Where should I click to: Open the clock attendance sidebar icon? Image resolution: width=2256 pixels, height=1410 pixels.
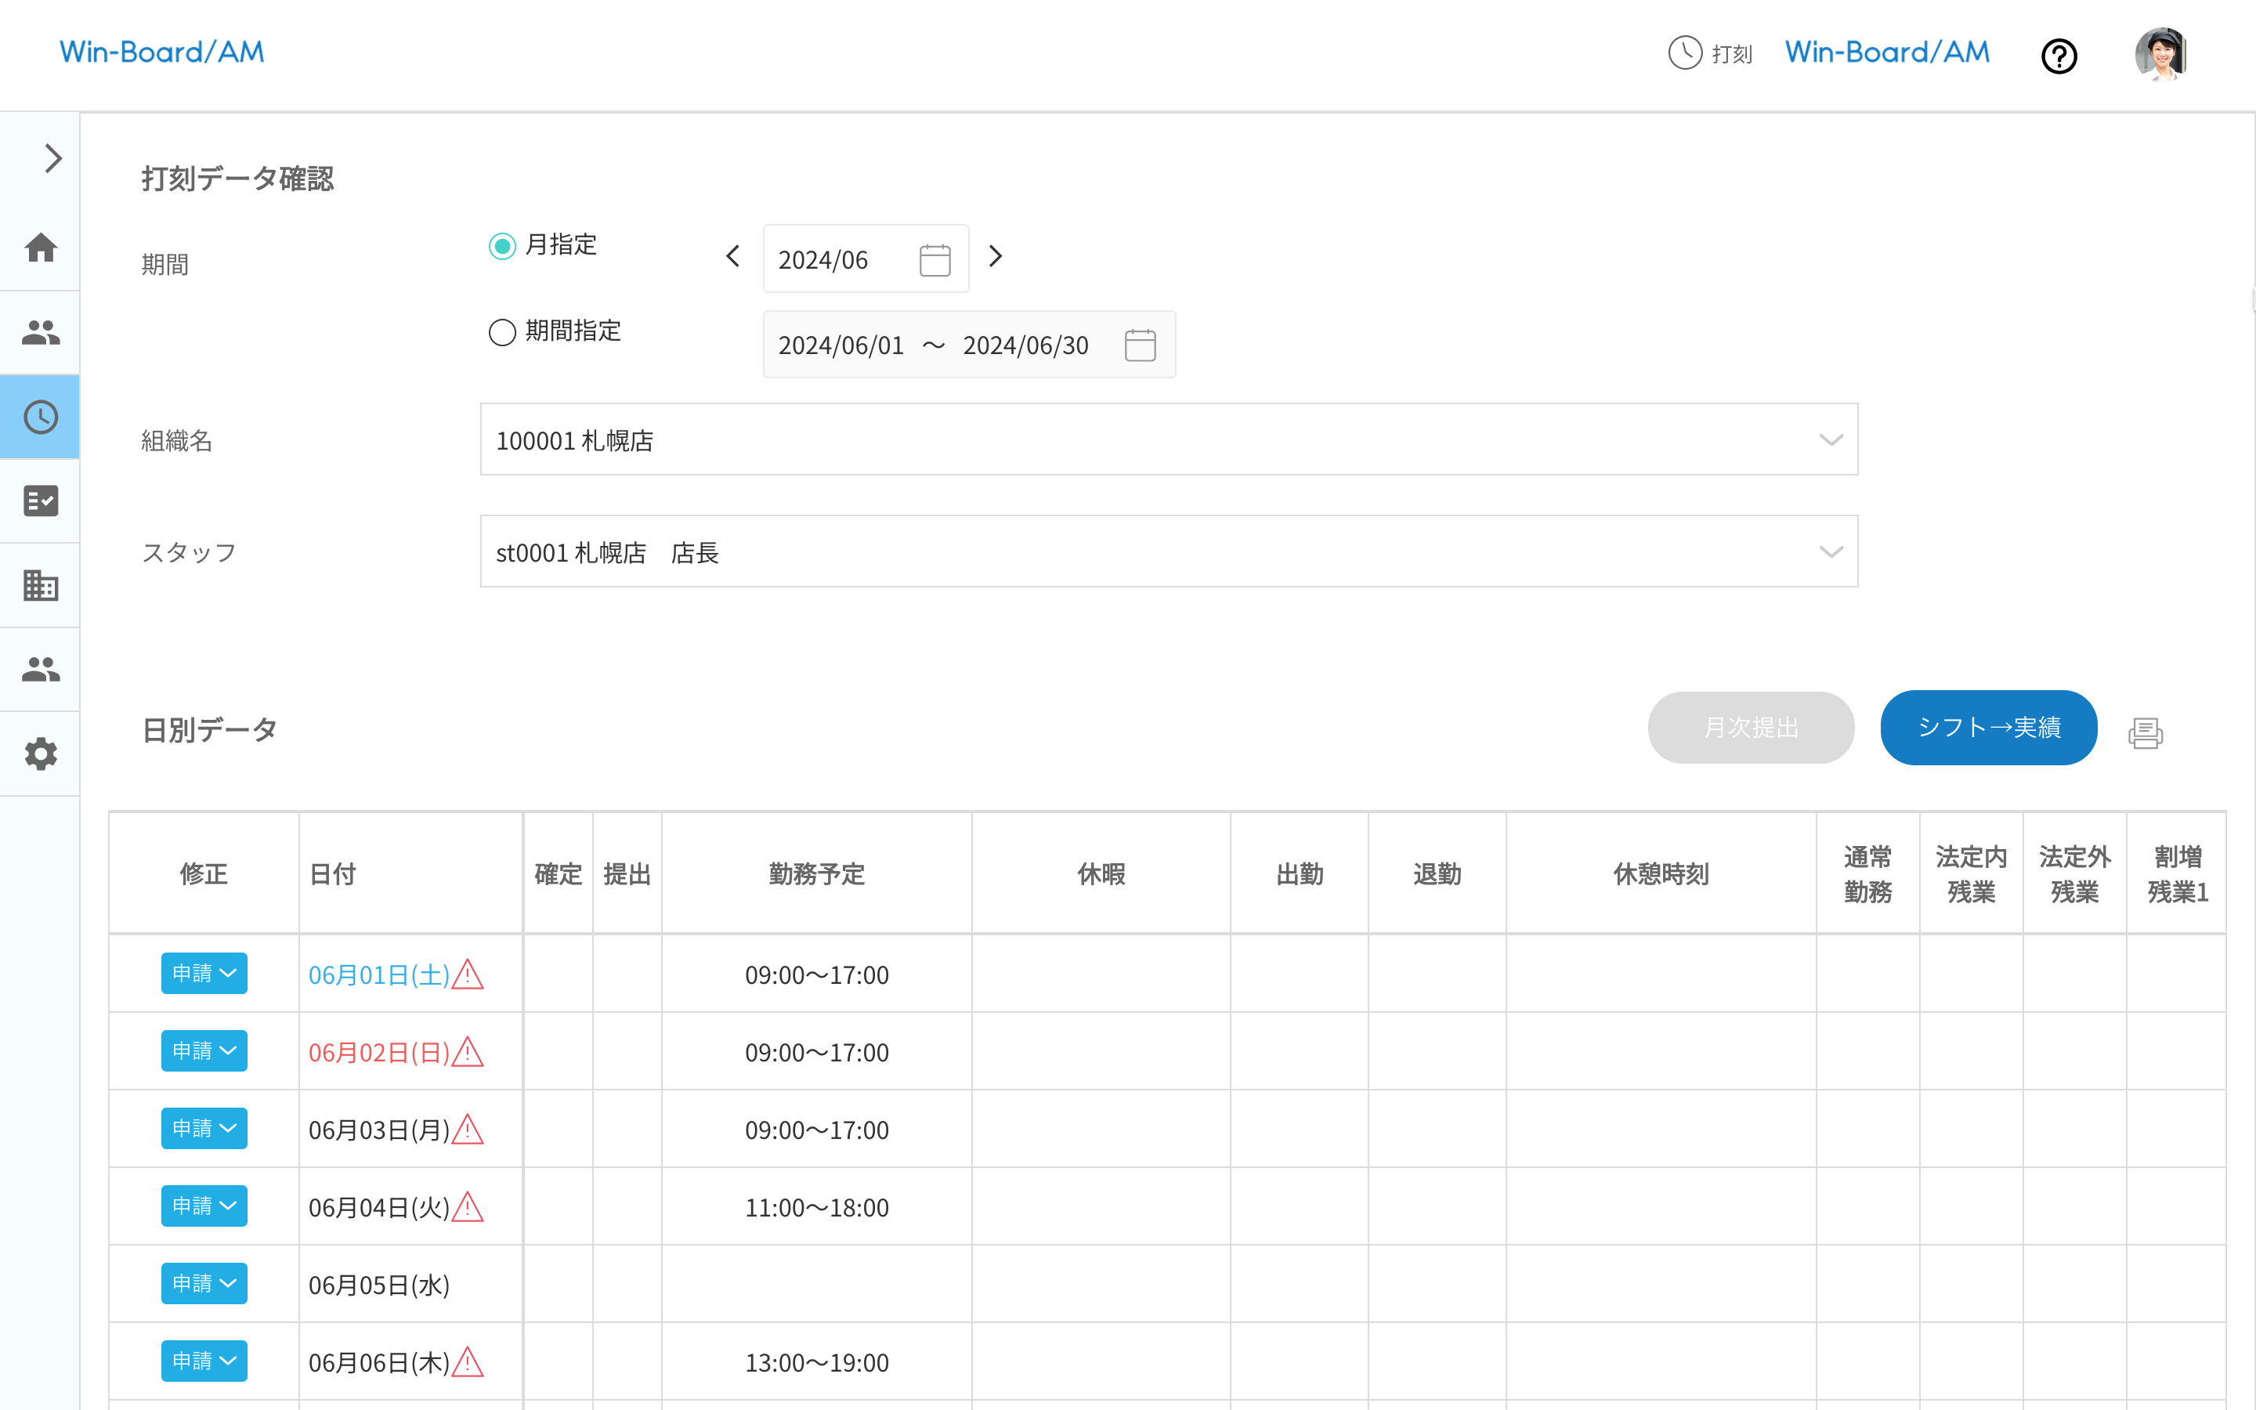click(x=40, y=417)
